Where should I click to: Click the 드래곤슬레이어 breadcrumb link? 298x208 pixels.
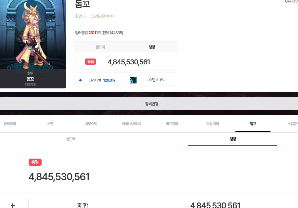103,16
